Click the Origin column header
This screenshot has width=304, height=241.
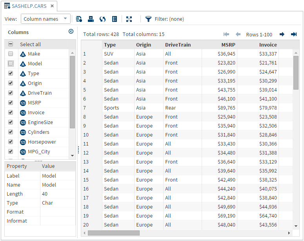144,45
